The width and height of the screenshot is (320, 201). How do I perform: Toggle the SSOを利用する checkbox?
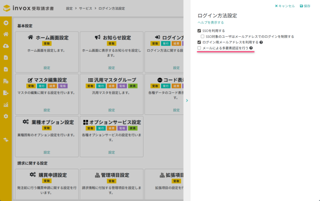pos(199,31)
